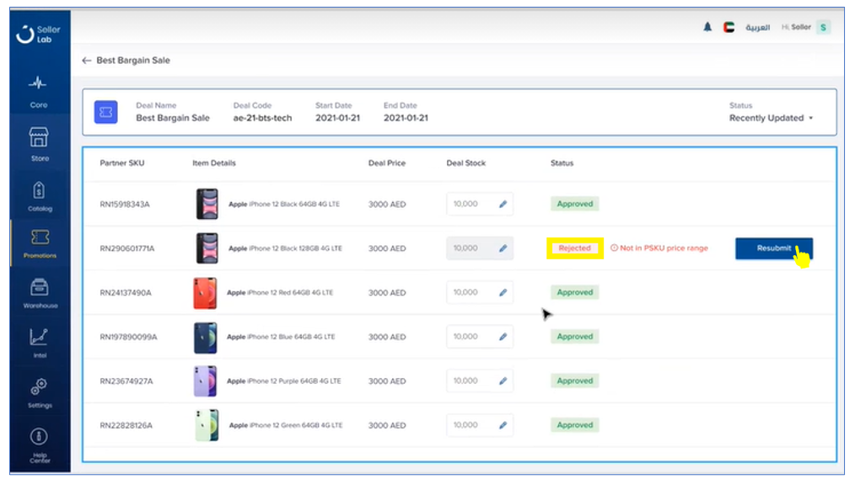Click Apple iPhone 12 Purple 64GB 4G LTE text

click(283, 381)
